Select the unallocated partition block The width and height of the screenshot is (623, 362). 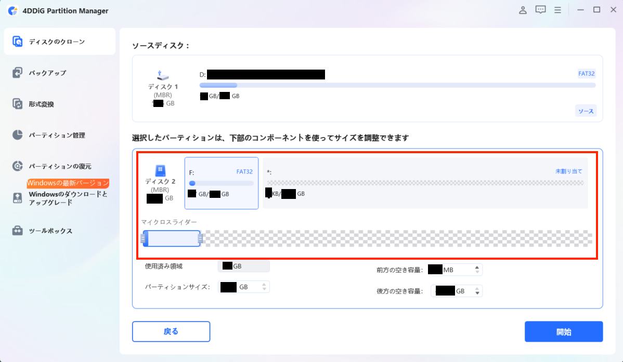click(x=425, y=183)
